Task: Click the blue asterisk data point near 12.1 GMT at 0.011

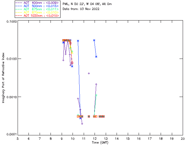Action: tap(96, 57)
